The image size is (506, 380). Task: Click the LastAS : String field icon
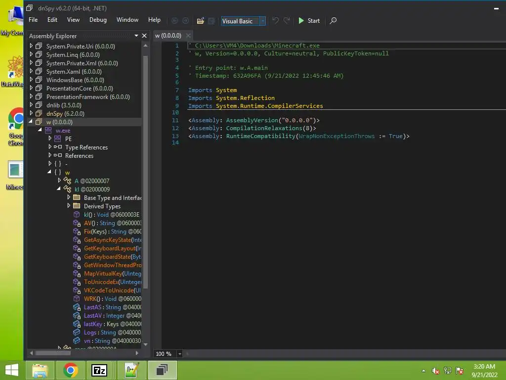77,307
